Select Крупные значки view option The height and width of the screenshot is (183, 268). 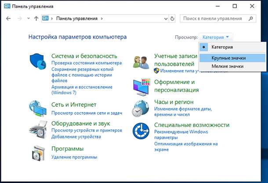coord(232,58)
